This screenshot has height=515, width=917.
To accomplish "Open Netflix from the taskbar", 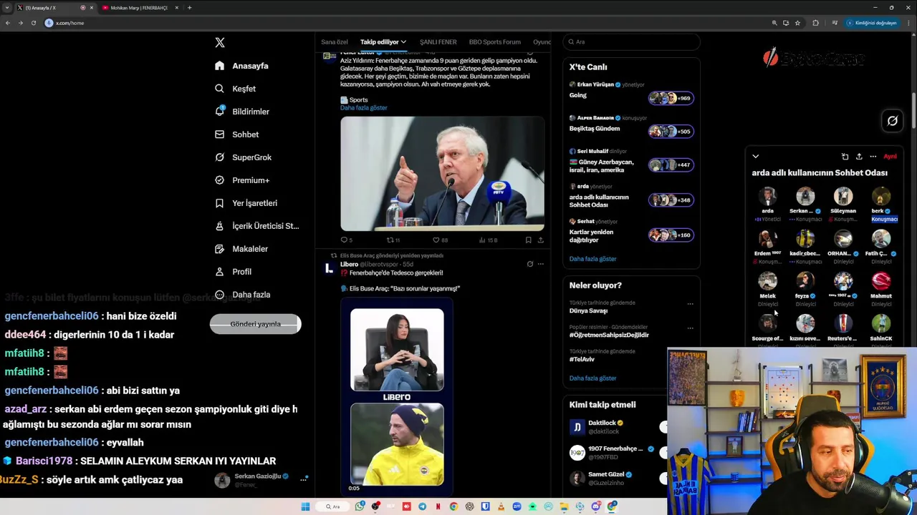I will point(438,506).
